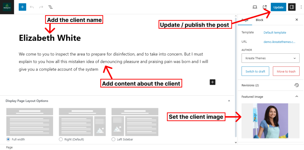Open the three-dot options menu
The height and width of the screenshot is (150, 304).
[x=301, y=7]
